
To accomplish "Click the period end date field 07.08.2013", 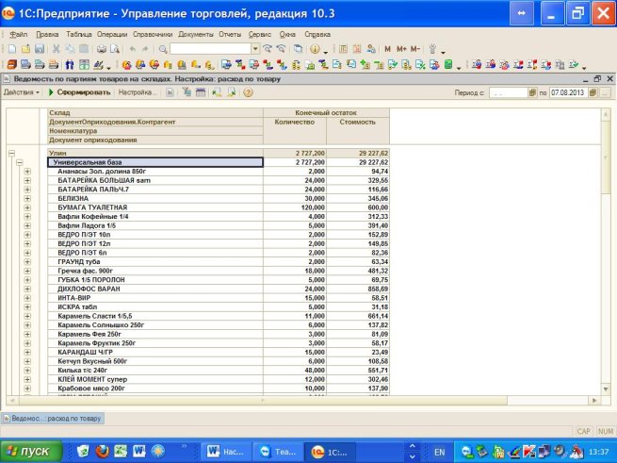I will click(x=568, y=93).
